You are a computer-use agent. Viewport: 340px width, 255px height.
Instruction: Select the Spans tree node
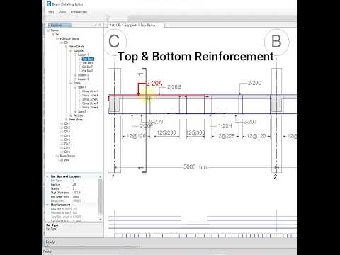(77, 83)
